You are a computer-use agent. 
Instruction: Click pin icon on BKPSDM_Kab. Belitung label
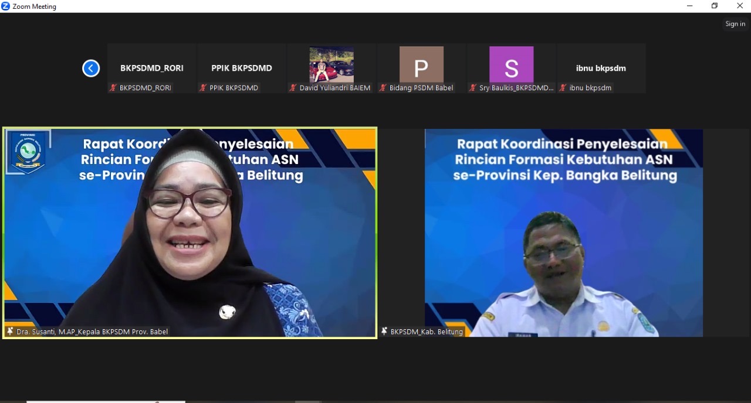point(384,332)
